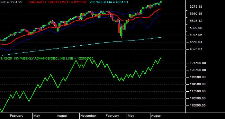
Task: Select the 9/12/25 date text
Action: pyautogui.click(x=6, y=59)
